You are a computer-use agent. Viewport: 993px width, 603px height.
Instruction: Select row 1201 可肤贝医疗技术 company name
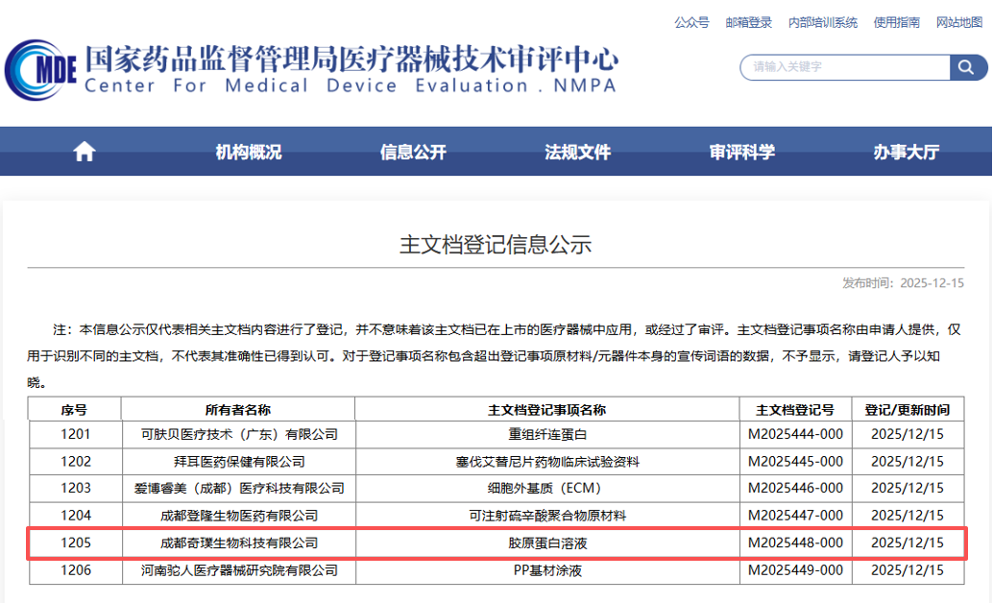click(238, 435)
